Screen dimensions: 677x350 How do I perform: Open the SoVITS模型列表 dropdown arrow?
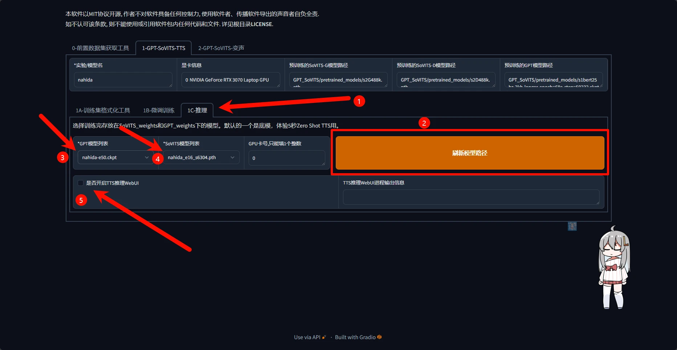[232, 158]
